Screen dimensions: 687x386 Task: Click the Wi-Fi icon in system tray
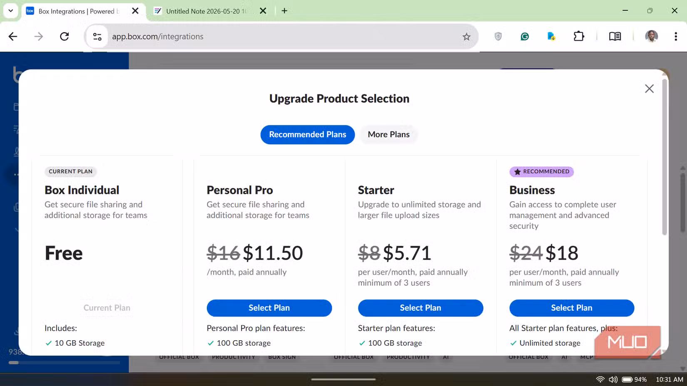point(600,379)
